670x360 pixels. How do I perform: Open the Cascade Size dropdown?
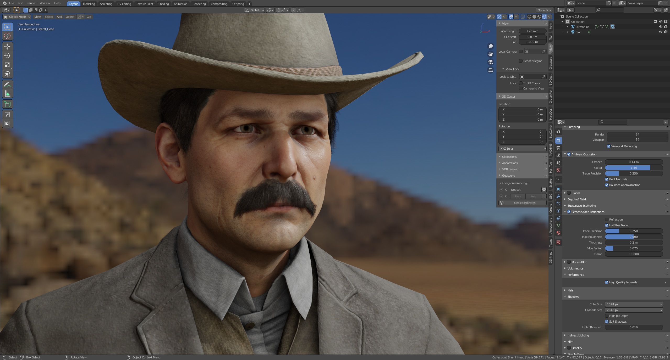(634, 310)
